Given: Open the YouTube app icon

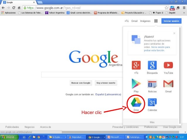Looking at the screenshot, I should click(168, 65).
